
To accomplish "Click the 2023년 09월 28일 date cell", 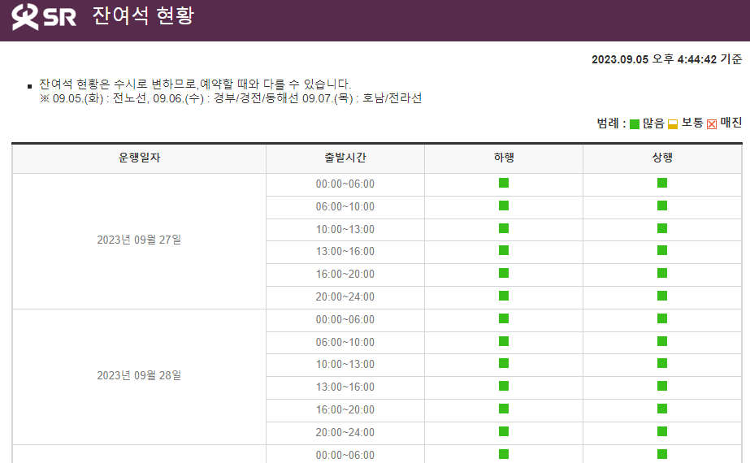I will [x=139, y=375].
